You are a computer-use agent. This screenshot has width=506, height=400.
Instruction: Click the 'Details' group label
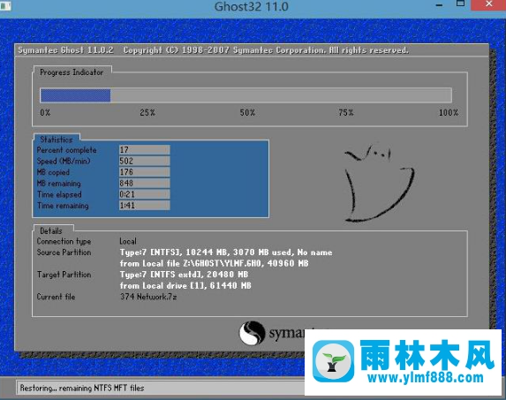pyautogui.click(x=51, y=231)
